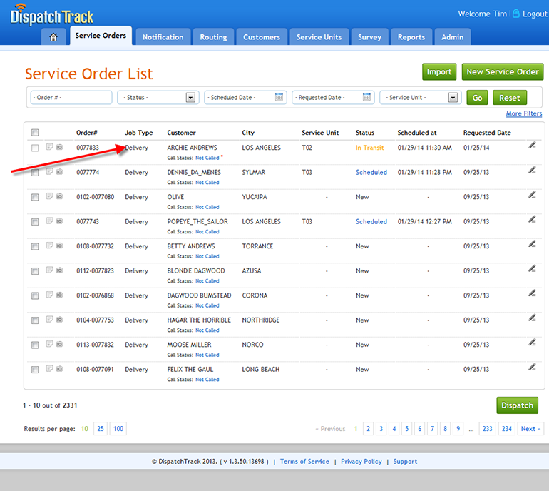The height and width of the screenshot is (491, 549).
Task: Open notes icon for order 0077774
Action: (x=49, y=172)
